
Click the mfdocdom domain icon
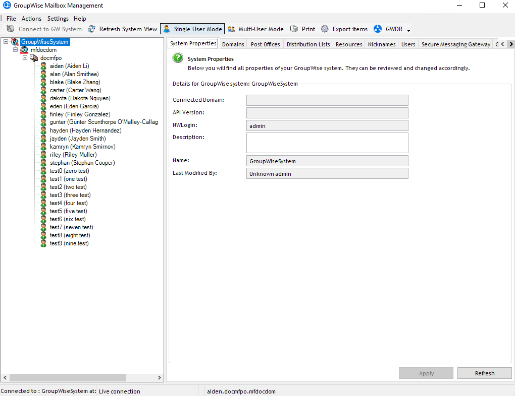click(24, 50)
